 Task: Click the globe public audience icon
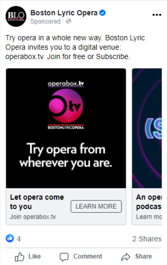pyautogui.click(x=68, y=21)
